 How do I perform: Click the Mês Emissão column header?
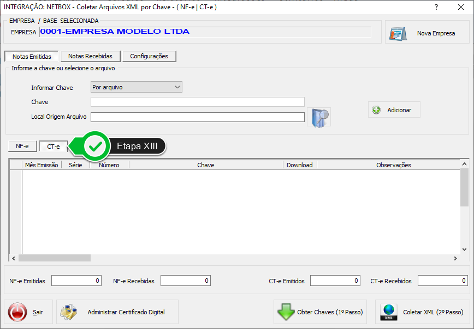click(x=42, y=165)
